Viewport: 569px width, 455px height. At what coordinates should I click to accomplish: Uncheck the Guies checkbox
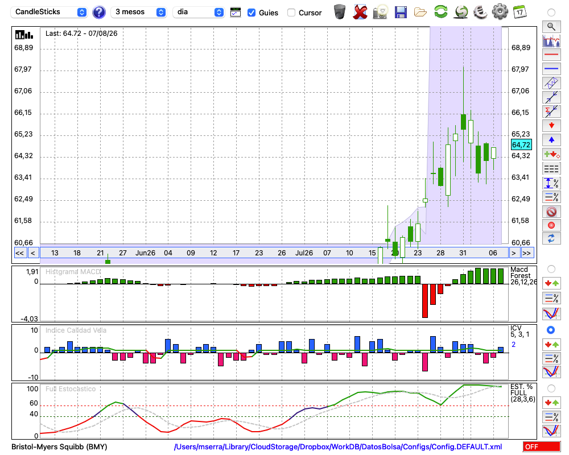(251, 13)
